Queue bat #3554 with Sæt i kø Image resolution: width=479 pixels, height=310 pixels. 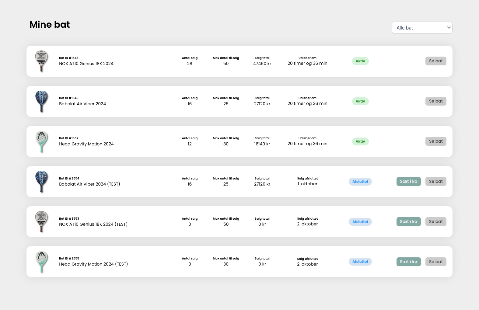408,181
